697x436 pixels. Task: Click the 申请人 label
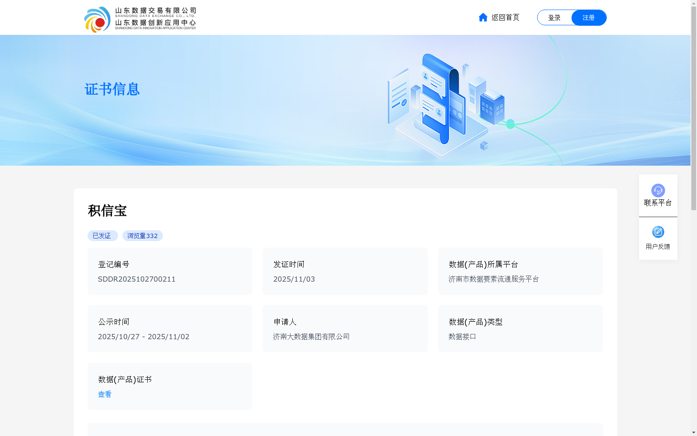(285, 322)
